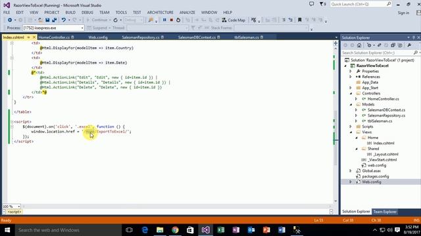Screen dimensions: 421x236
Task: Click the Sign in link
Action: tap(403, 13)
